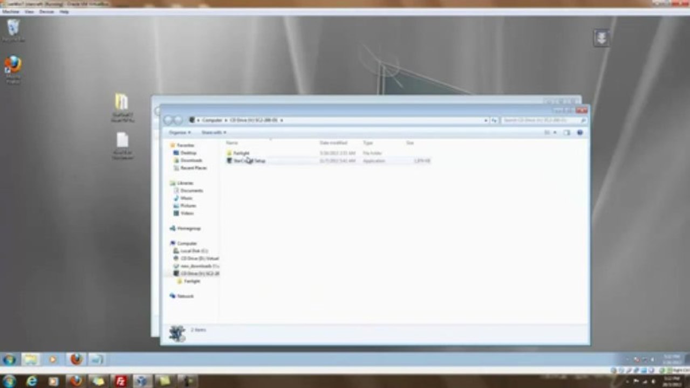This screenshot has width=690, height=388.
Task: Click the Explorer help question mark icon
Action: pos(580,133)
